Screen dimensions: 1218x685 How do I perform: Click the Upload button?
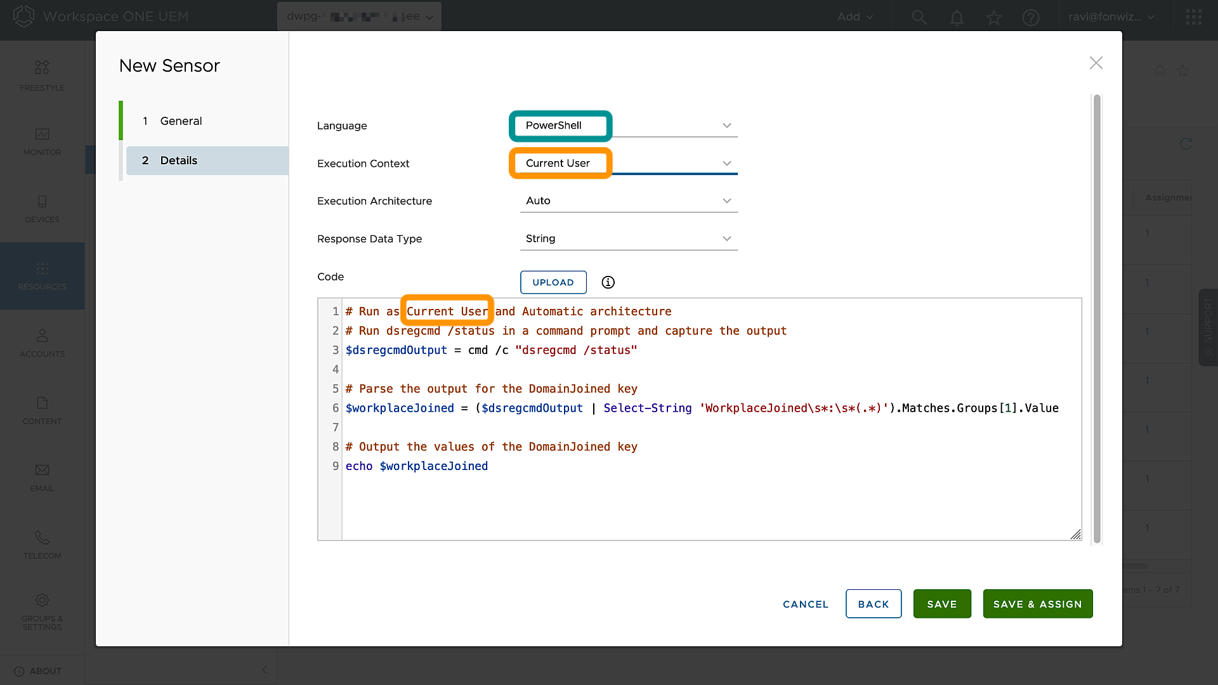tap(553, 282)
